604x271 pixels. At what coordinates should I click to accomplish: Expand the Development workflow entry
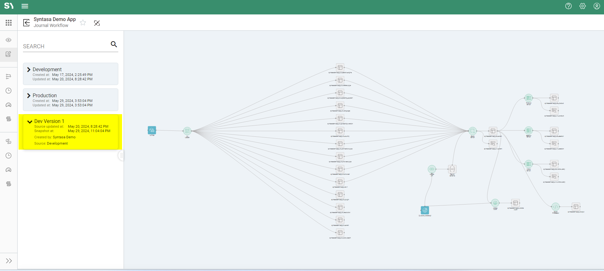click(29, 70)
